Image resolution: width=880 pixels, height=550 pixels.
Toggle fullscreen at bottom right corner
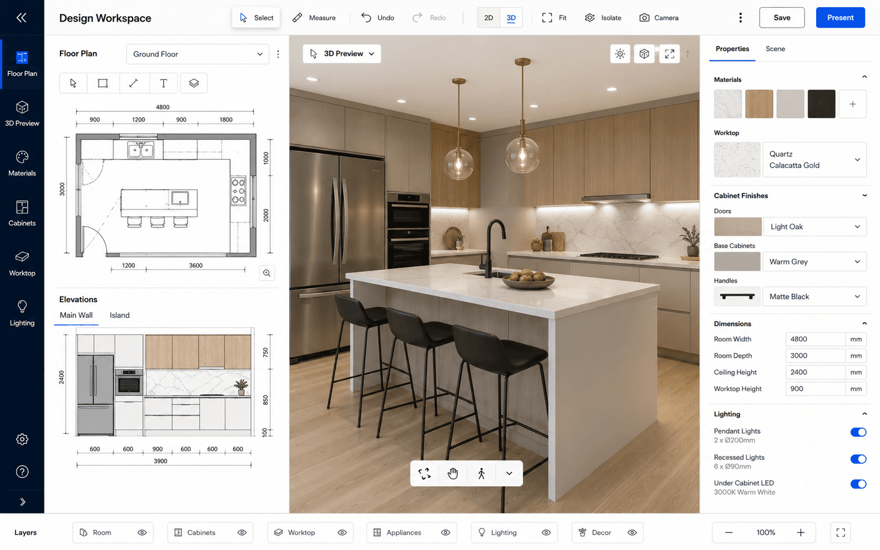(841, 533)
